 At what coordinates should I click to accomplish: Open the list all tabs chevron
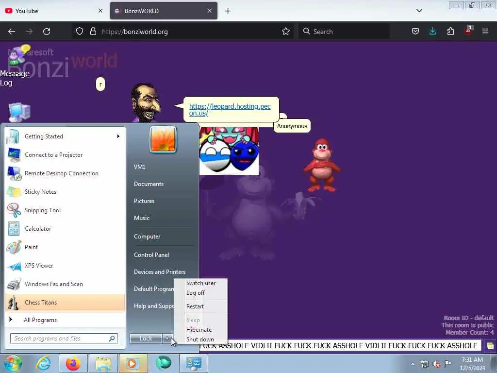click(419, 11)
